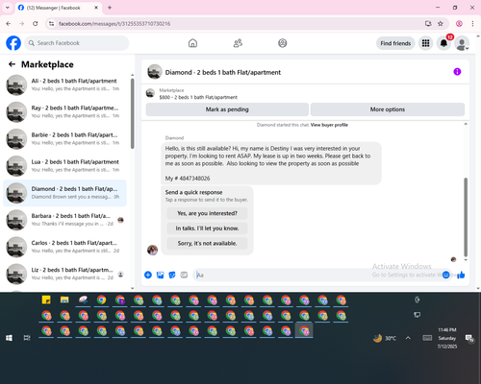Open Task View on the taskbar
Viewport: 481px width, 384px height.
(27, 338)
